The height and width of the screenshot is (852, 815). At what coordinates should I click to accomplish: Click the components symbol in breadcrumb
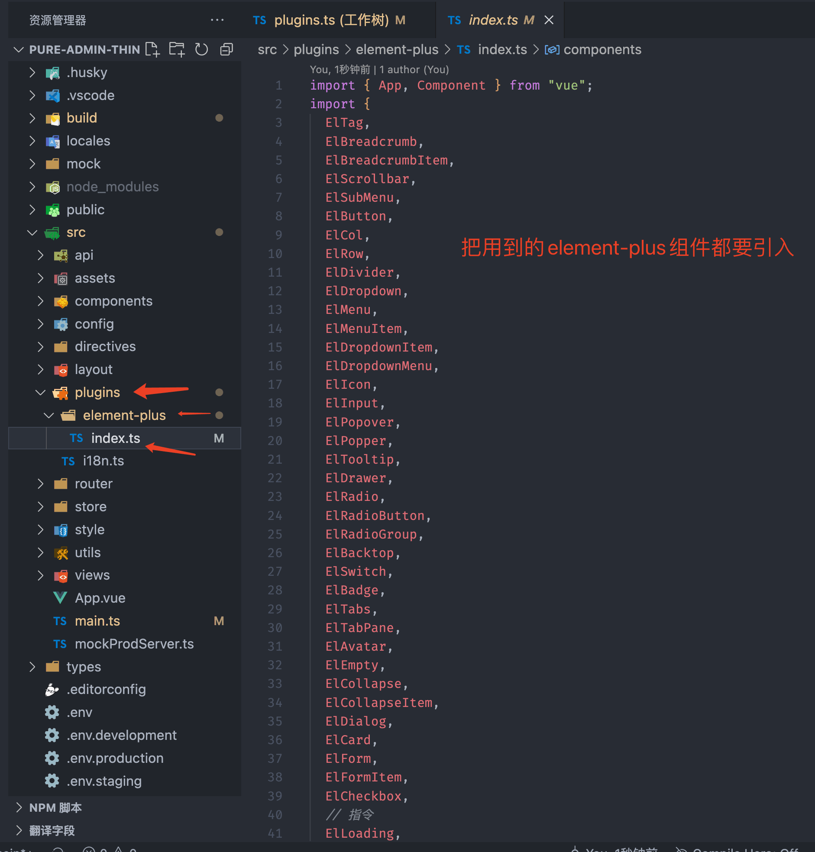tap(602, 50)
